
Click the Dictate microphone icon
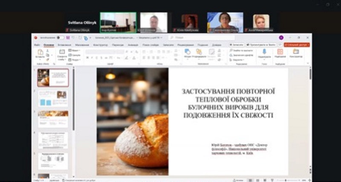pyautogui.click(x=264, y=52)
